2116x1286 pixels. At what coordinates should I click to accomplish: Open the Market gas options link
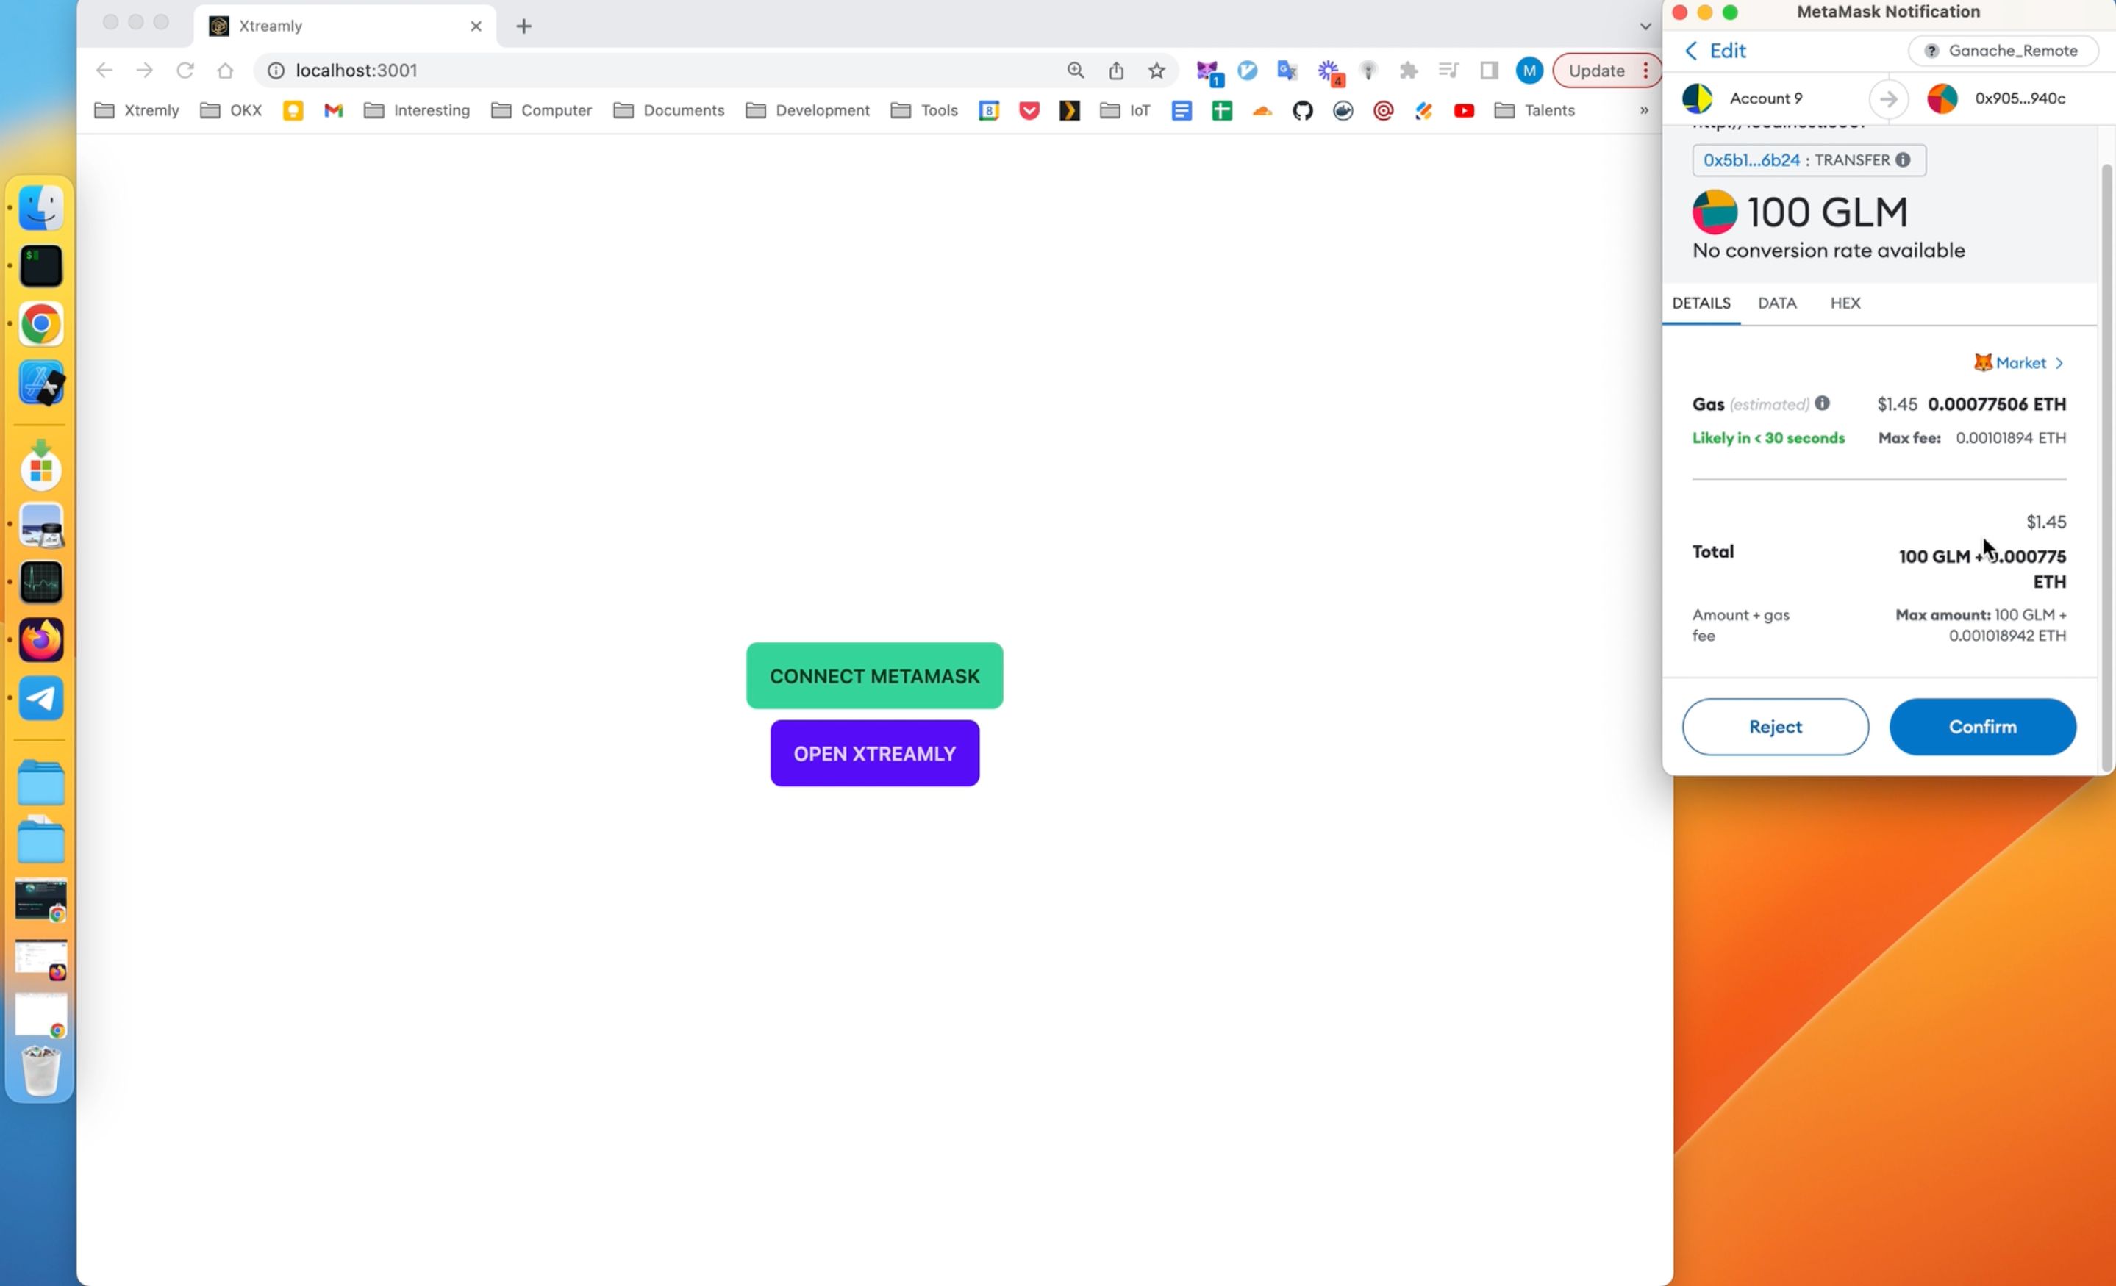pos(2018,362)
